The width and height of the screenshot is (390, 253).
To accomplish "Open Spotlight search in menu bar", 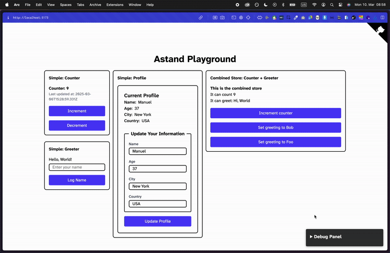I will 331,4.
